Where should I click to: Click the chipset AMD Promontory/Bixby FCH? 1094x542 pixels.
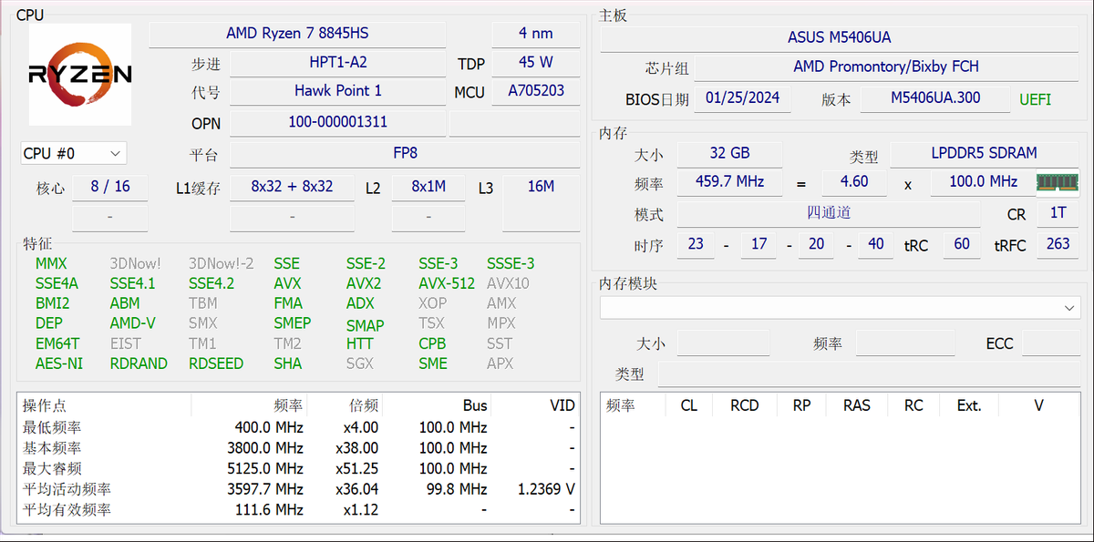click(x=886, y=66)
